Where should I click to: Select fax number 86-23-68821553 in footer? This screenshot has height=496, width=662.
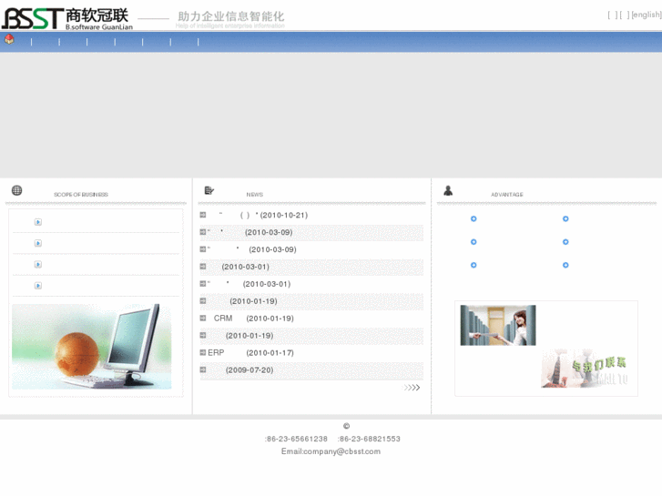click(x=370, y=439)
